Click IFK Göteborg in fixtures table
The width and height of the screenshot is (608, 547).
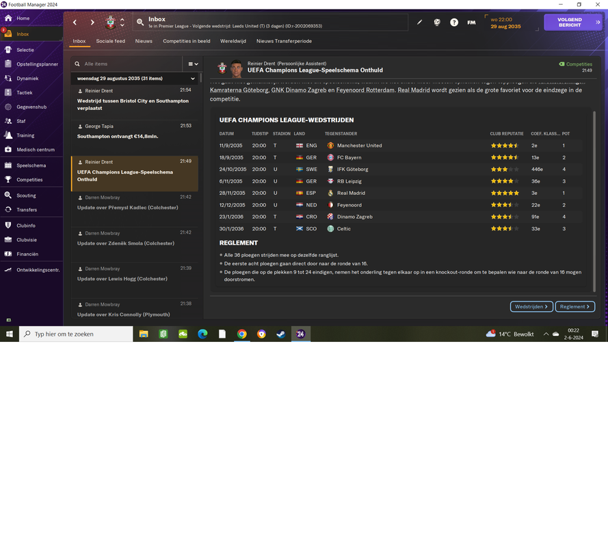352,170
